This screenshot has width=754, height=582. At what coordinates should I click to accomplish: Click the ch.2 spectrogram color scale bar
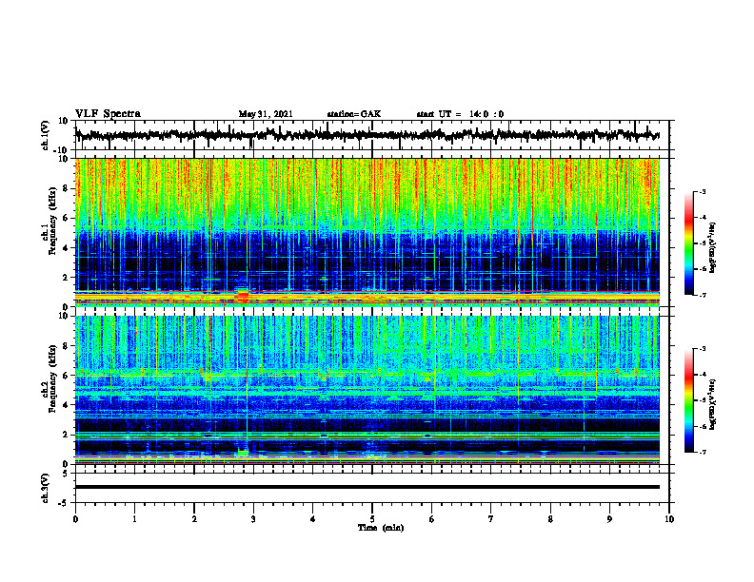(688, 400)
